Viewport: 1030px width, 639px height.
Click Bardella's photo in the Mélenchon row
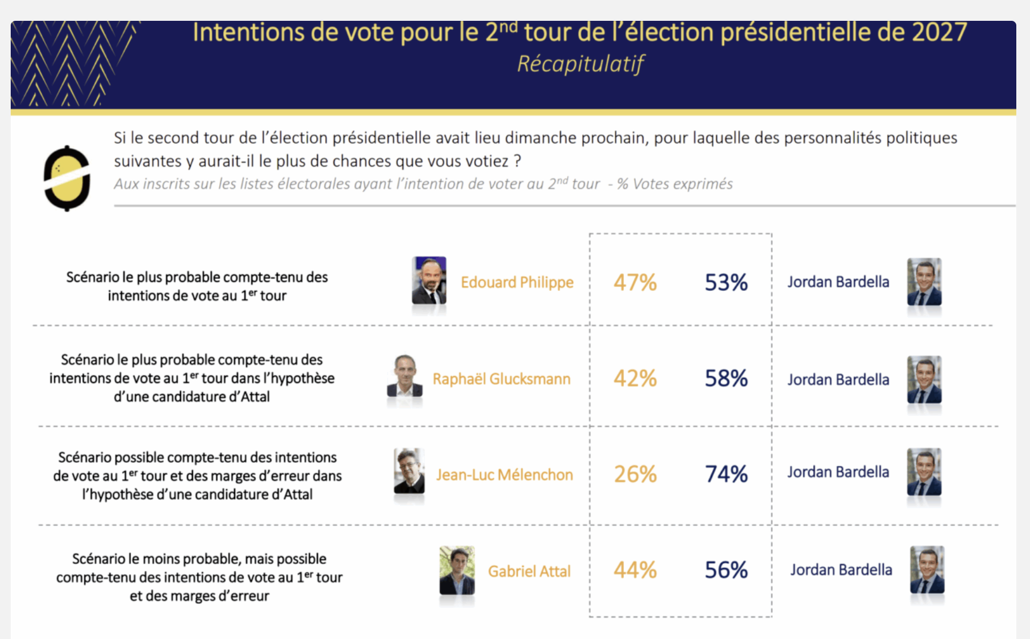924,472
